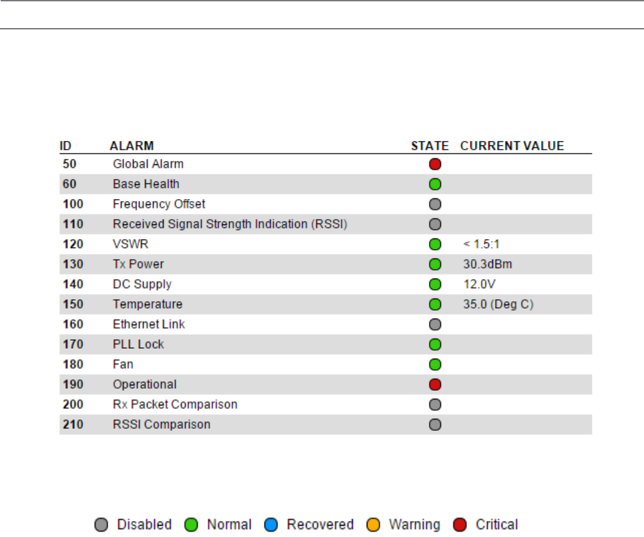This screenshot has width=644, height=537.
Task: Select the Tx Power alarm name
Action: point(138,264)
